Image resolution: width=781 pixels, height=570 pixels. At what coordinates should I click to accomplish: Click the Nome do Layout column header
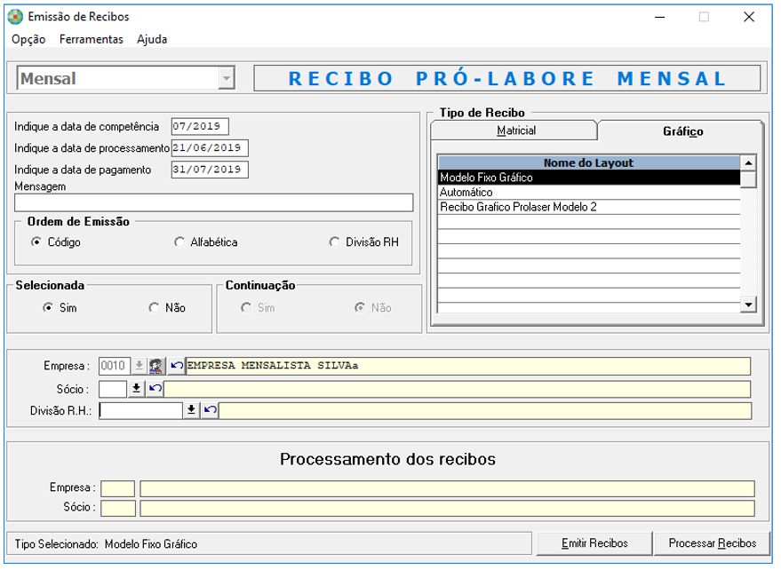[x=589, y=163]
